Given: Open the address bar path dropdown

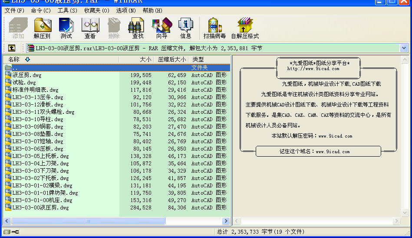Looking at the screenshot, I should (404, 48).
